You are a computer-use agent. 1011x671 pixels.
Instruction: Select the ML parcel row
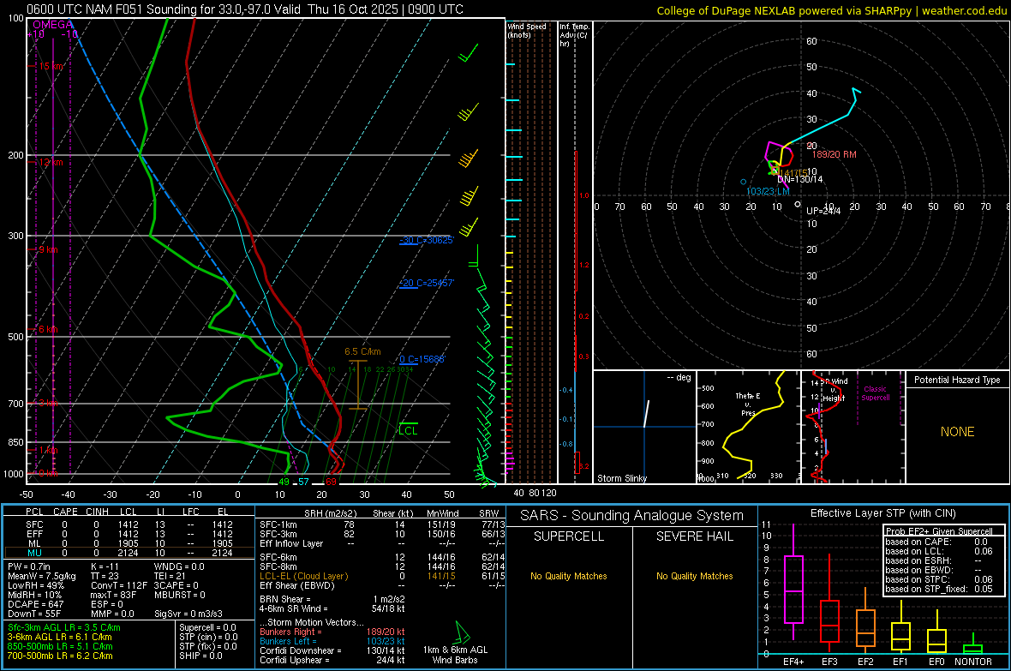click(x=129, y=543)
